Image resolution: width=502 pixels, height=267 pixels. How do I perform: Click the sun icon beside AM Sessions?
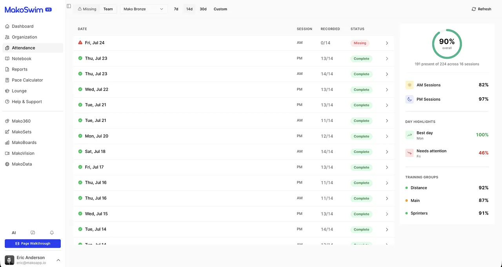pos(409,85)
